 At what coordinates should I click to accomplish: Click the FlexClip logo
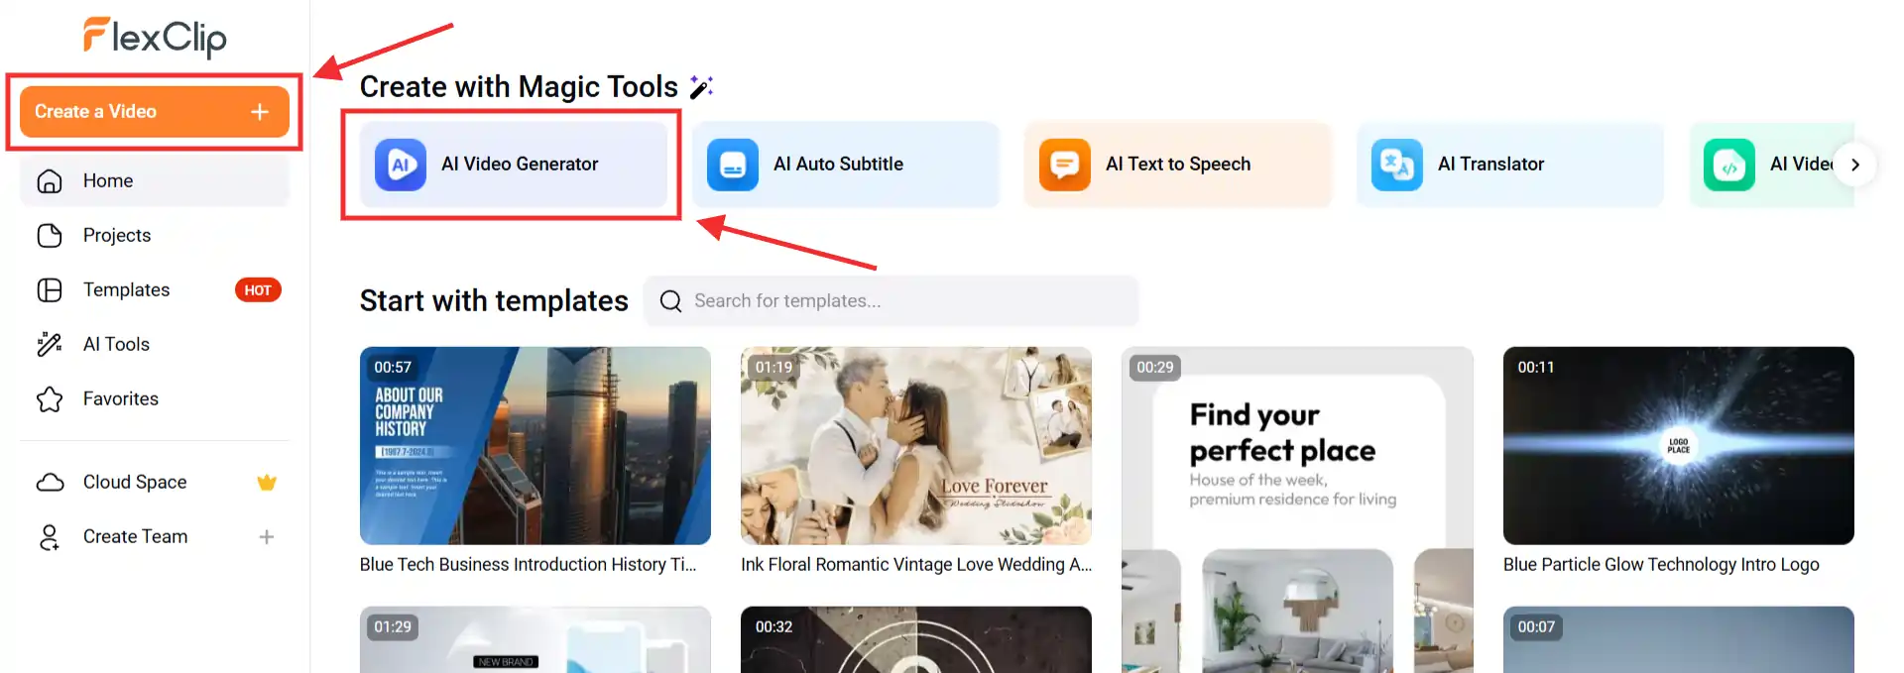155,38
